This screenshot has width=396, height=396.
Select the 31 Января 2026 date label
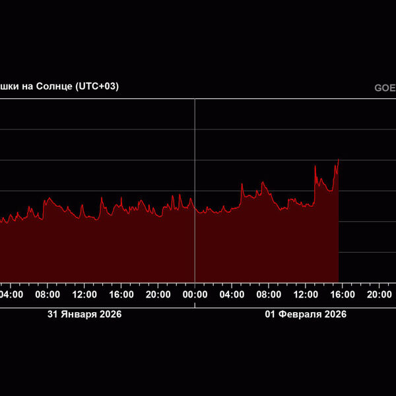[84, 314]
